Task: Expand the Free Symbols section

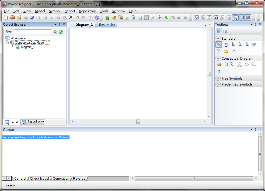Action: 218,78
